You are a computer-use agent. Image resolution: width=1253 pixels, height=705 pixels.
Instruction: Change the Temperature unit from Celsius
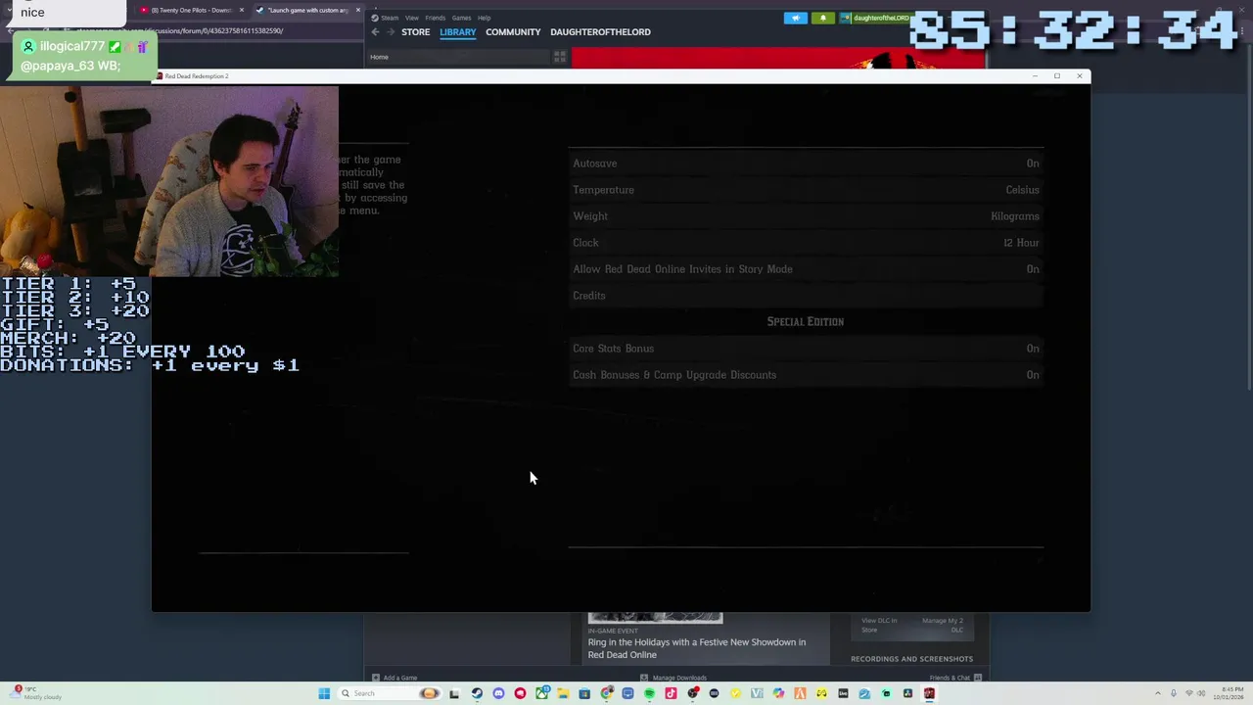coord(806,190)
